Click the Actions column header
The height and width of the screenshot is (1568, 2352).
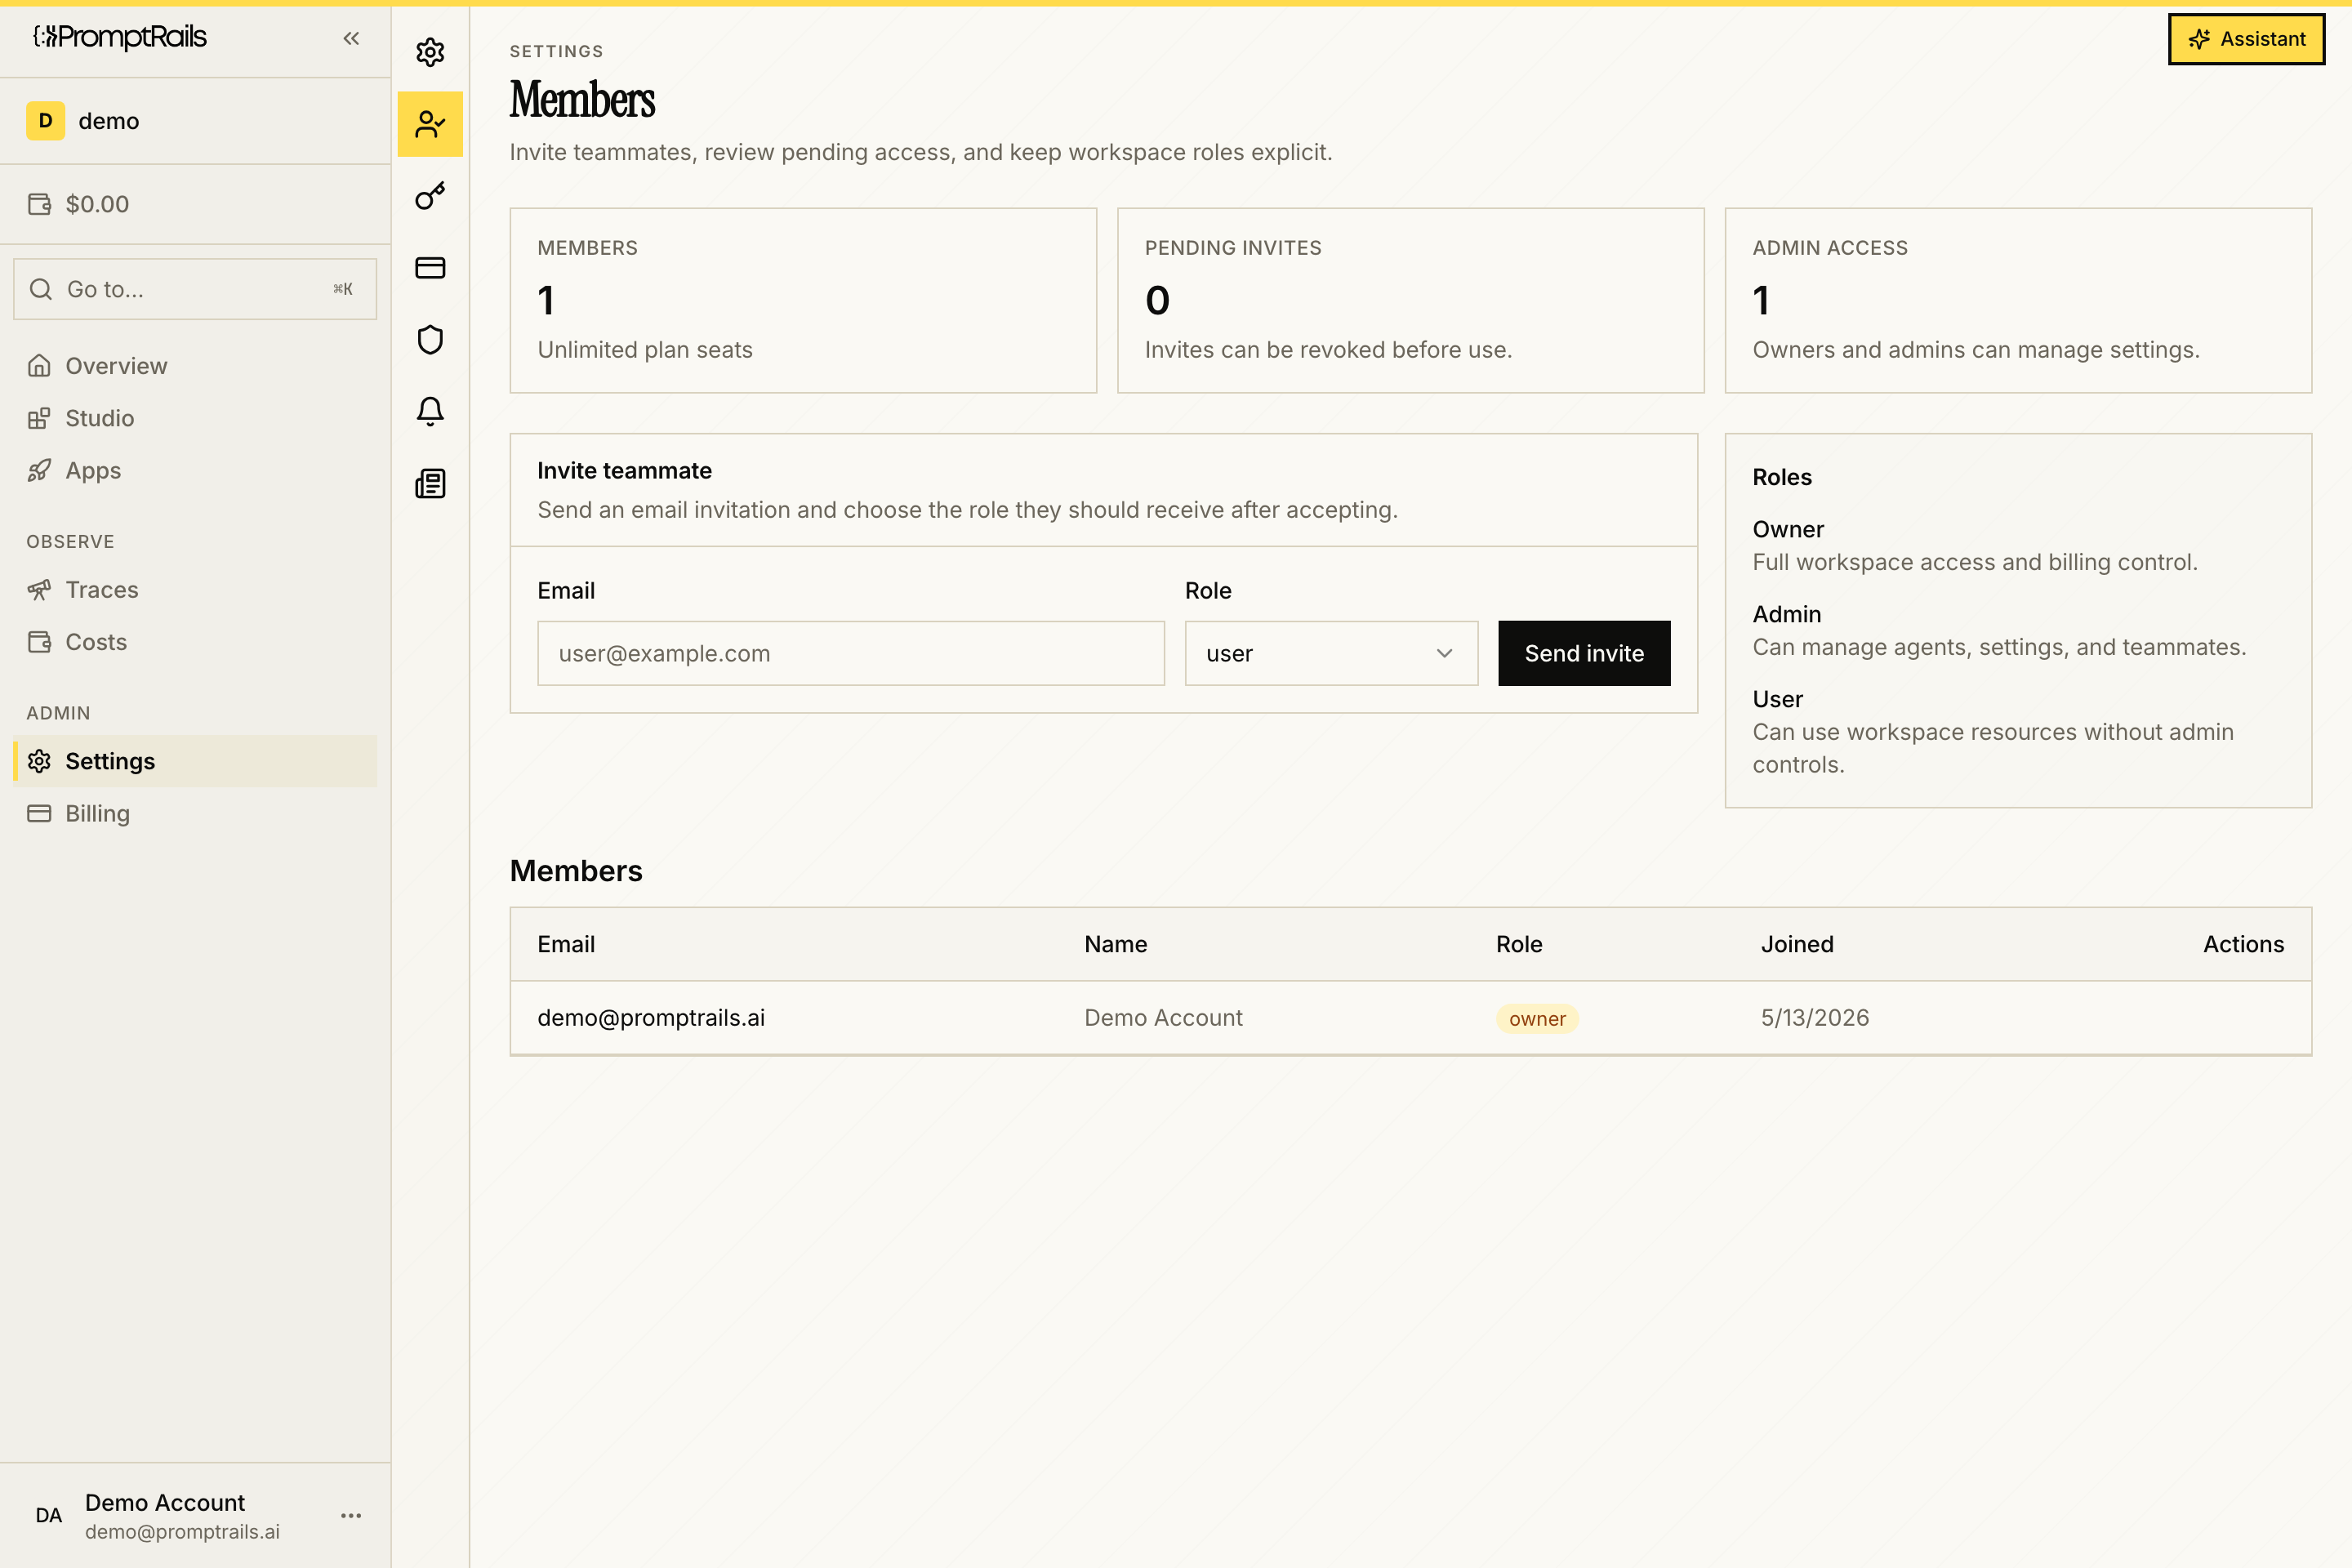click(2243, 944)
